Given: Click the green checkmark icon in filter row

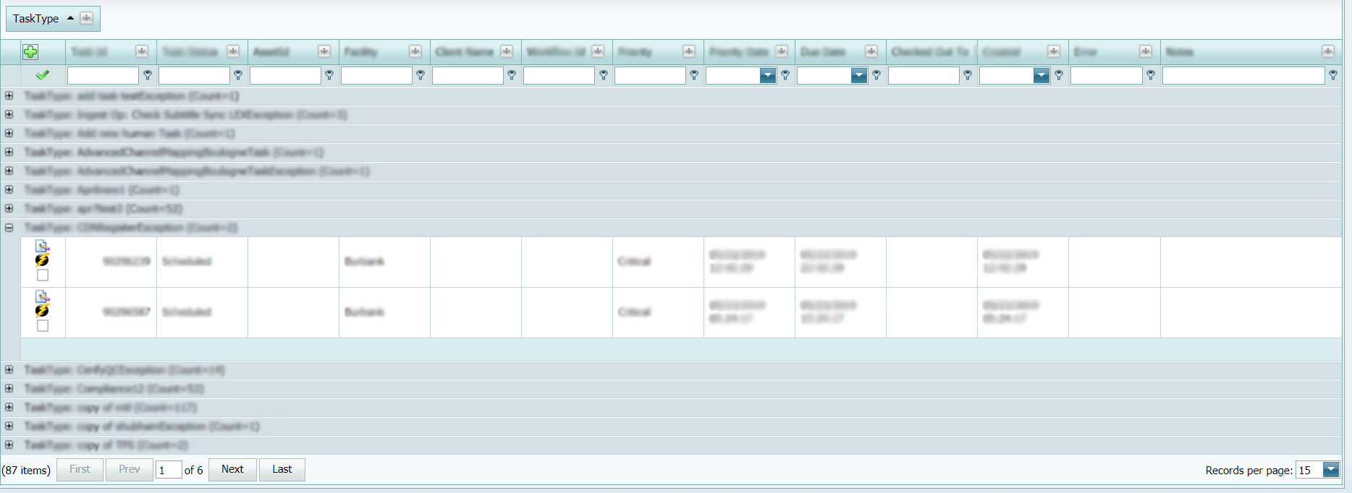Looking at the screenshot, I should pyautogui.click(x=43, y=75).
